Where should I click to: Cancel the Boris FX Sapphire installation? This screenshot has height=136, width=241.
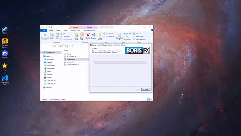pyautogui.click(x=145, y=90)
